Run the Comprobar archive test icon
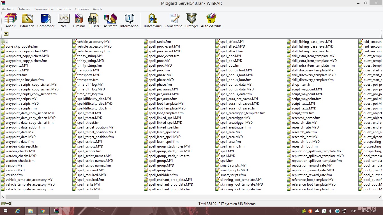This screenshot has width=383, height=215. click(x=46, y=19)
